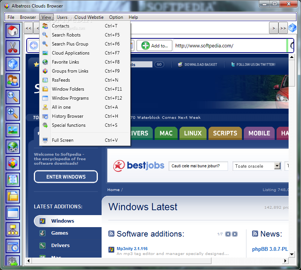Viewport: 301px width, 270px height.
Task: Click the bestjobs job search field
Action: click(198, 166)
